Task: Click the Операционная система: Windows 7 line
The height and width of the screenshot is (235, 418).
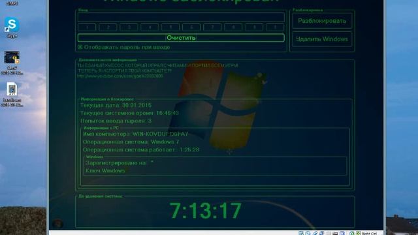Action: pos(131,142)
